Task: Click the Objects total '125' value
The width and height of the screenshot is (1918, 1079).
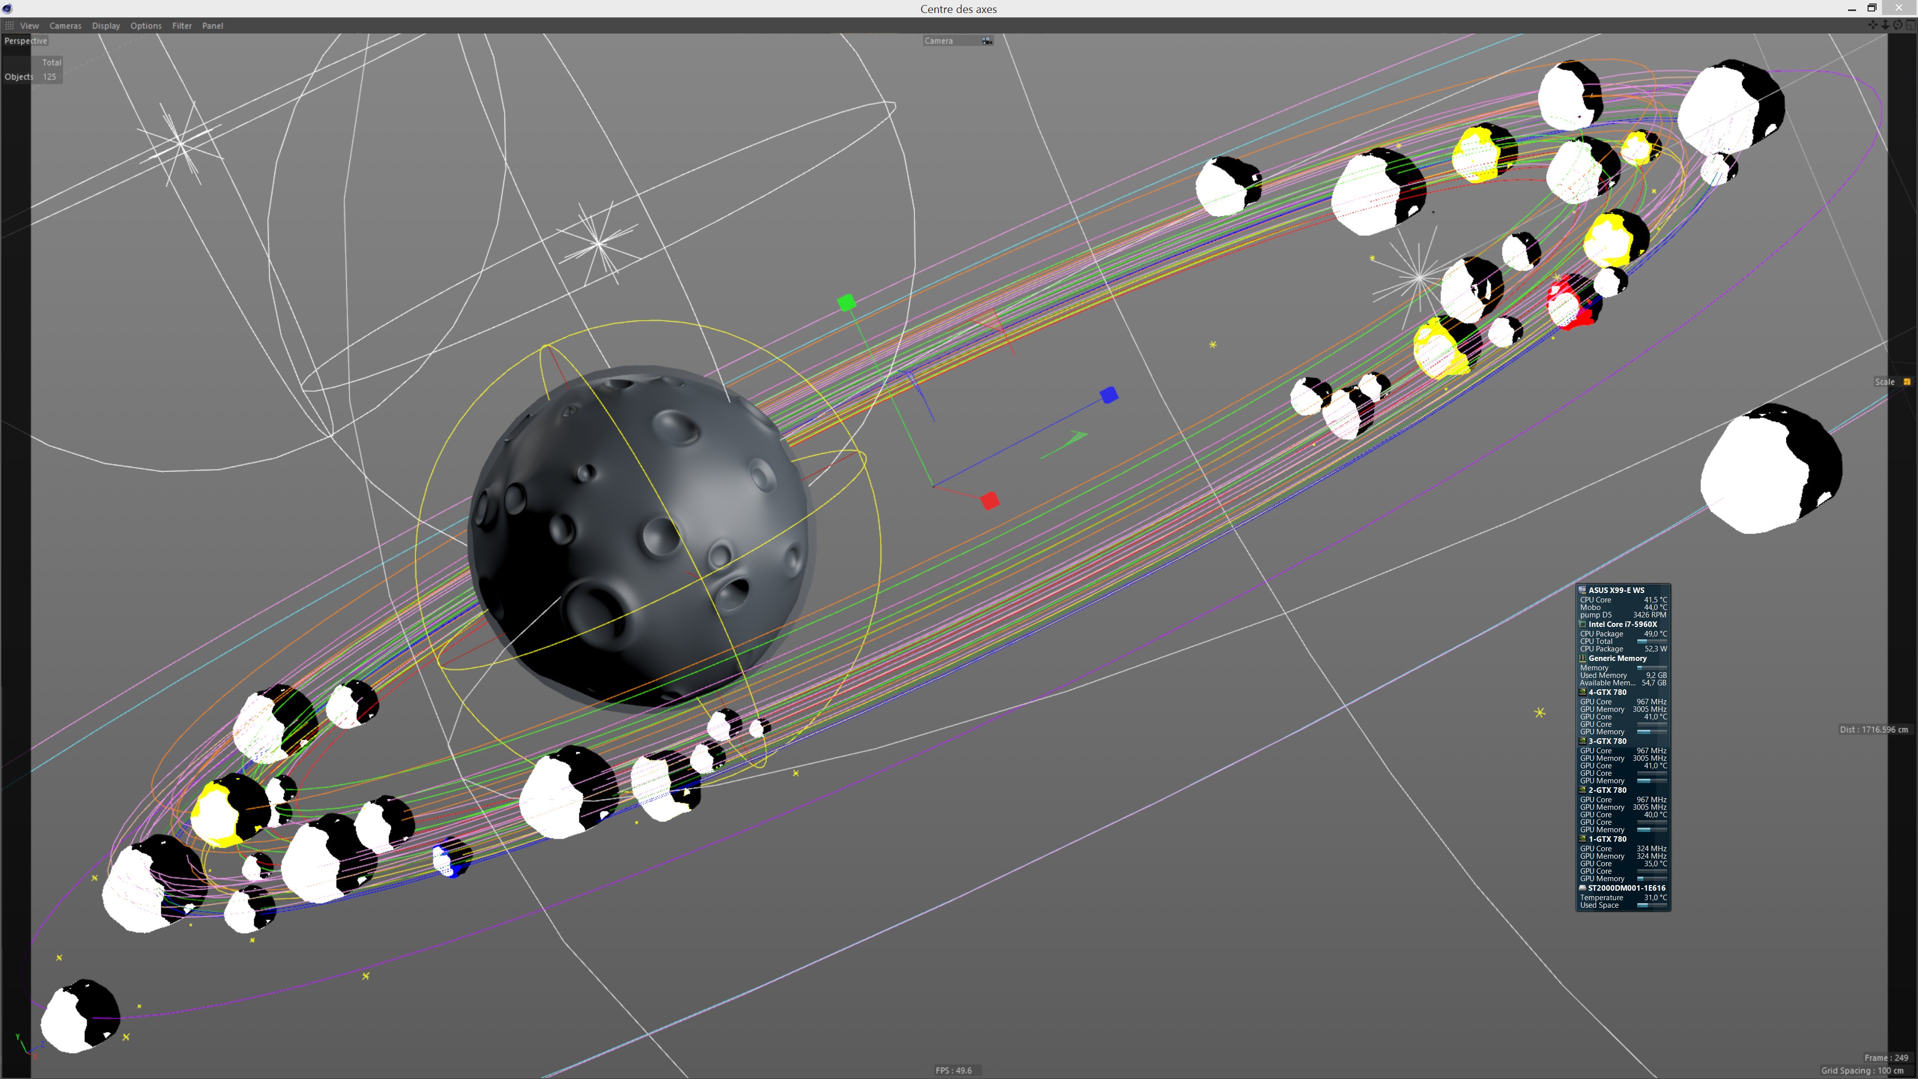Action: pos(49,77)
